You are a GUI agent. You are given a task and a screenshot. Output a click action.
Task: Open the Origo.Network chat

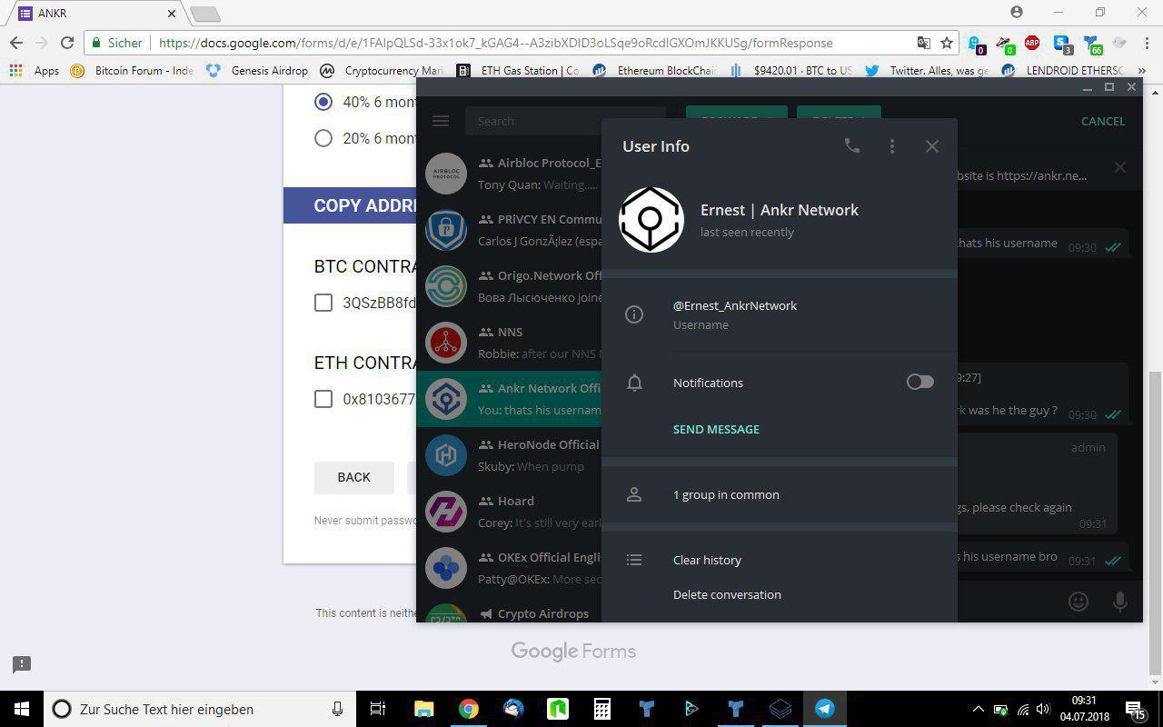click(510, 286)
